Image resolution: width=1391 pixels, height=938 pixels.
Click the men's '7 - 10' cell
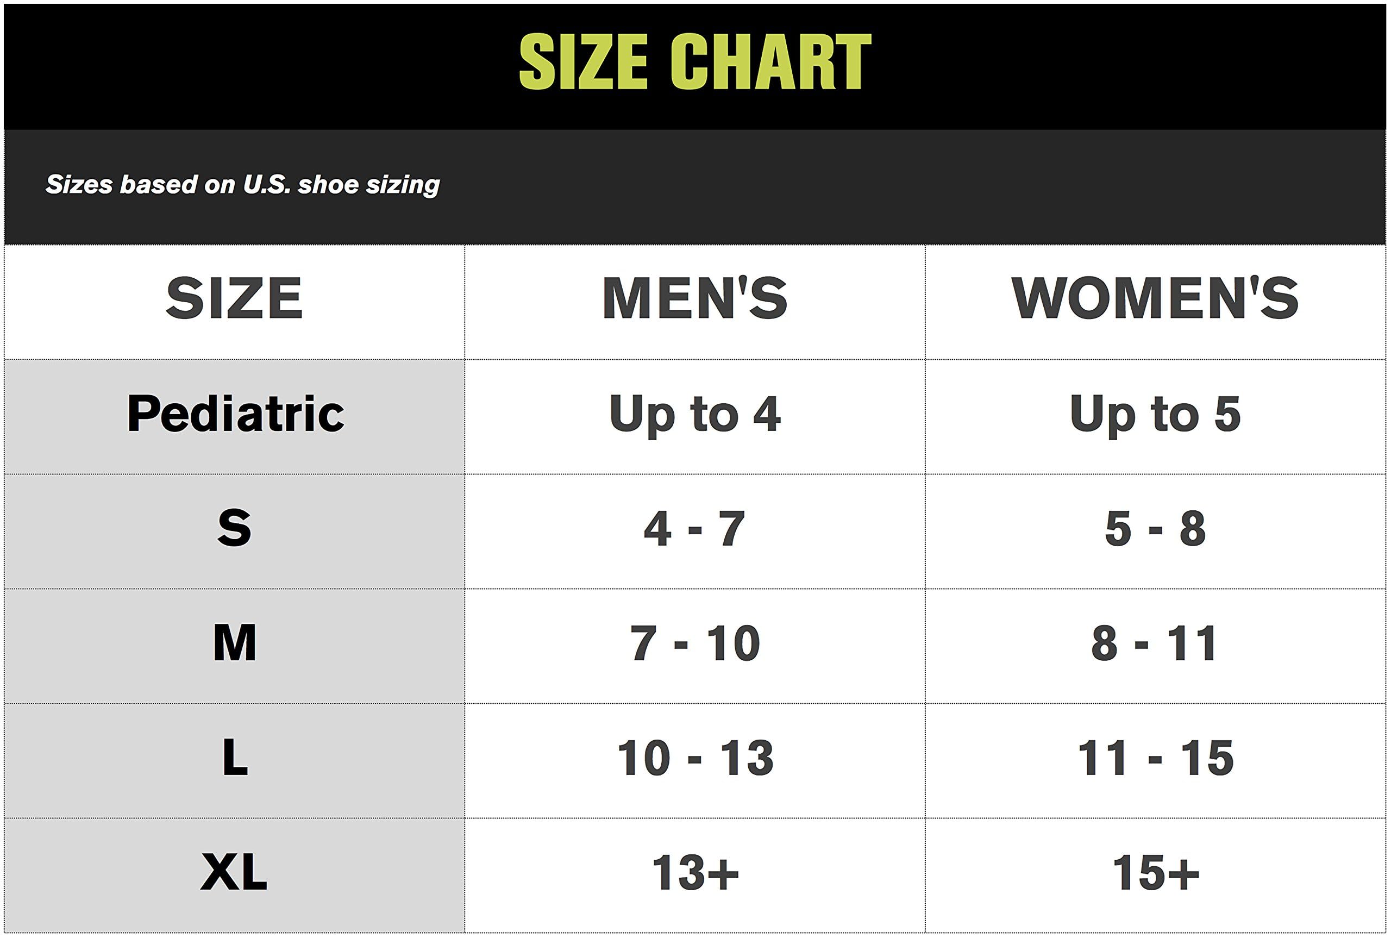coord(695,643)
